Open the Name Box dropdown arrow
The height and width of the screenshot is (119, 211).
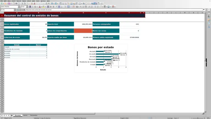14,10
